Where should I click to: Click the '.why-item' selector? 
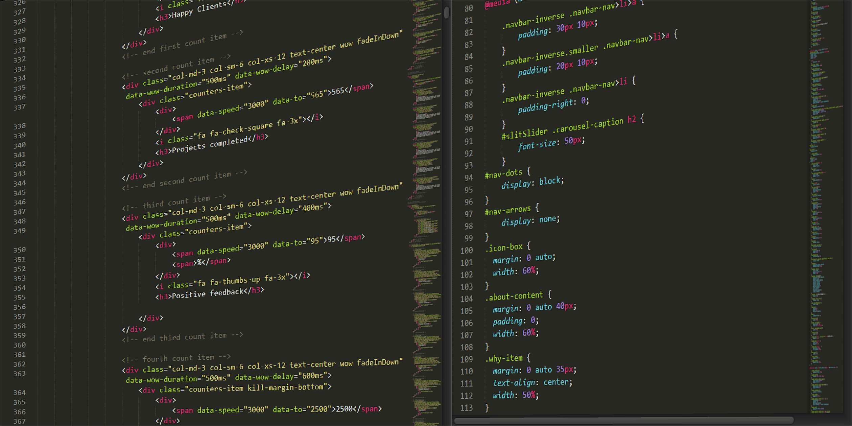tap(504, 359)
